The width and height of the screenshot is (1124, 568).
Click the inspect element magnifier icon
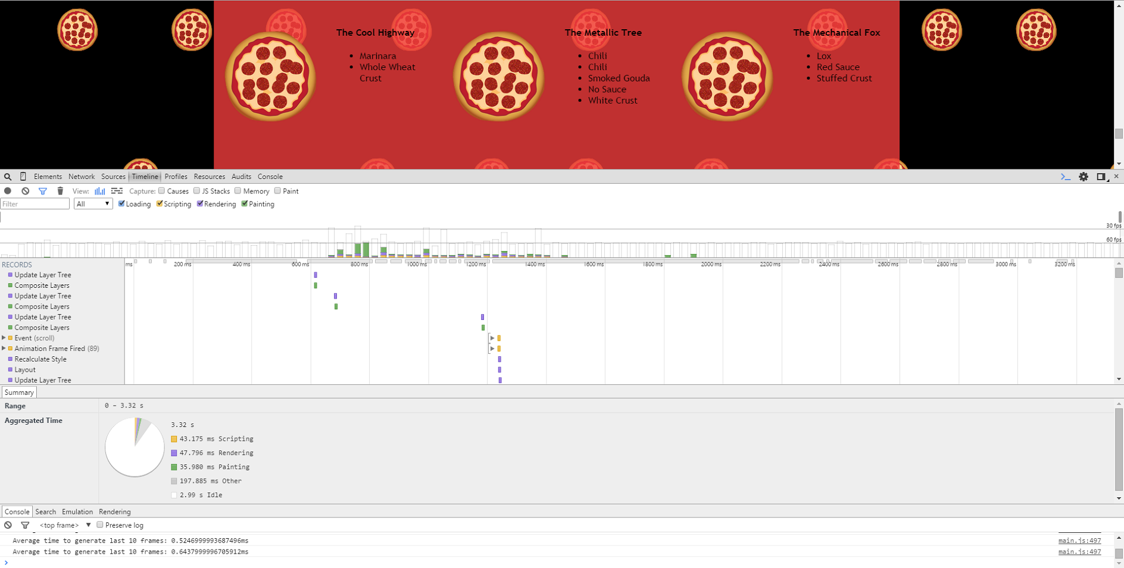click(8, 177)
